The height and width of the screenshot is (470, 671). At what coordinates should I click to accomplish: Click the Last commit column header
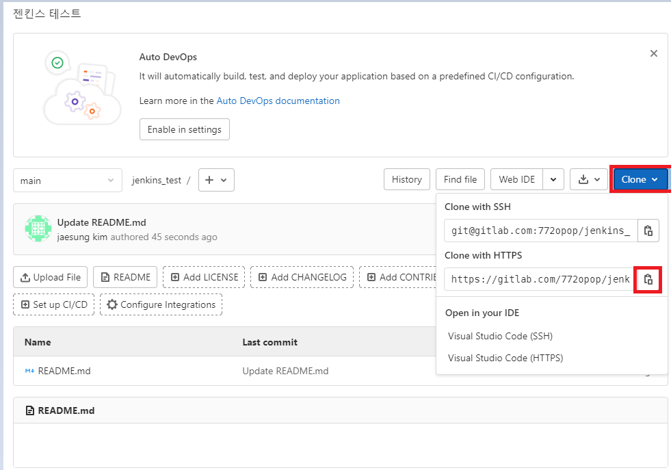click(269, 342)
